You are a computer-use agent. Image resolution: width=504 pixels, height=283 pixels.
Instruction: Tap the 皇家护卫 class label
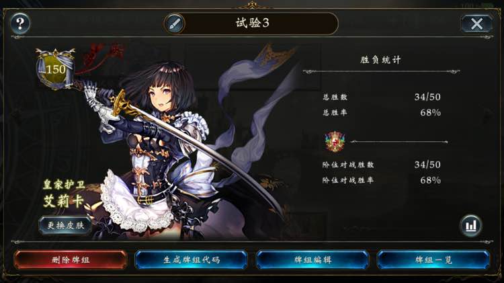(x=65, y=185)
